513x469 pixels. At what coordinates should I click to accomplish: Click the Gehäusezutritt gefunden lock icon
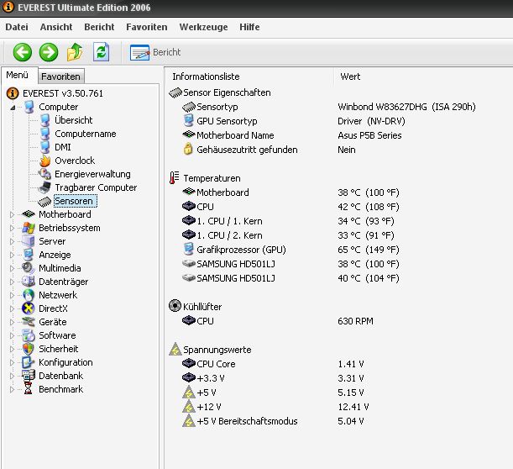[188, 149]
